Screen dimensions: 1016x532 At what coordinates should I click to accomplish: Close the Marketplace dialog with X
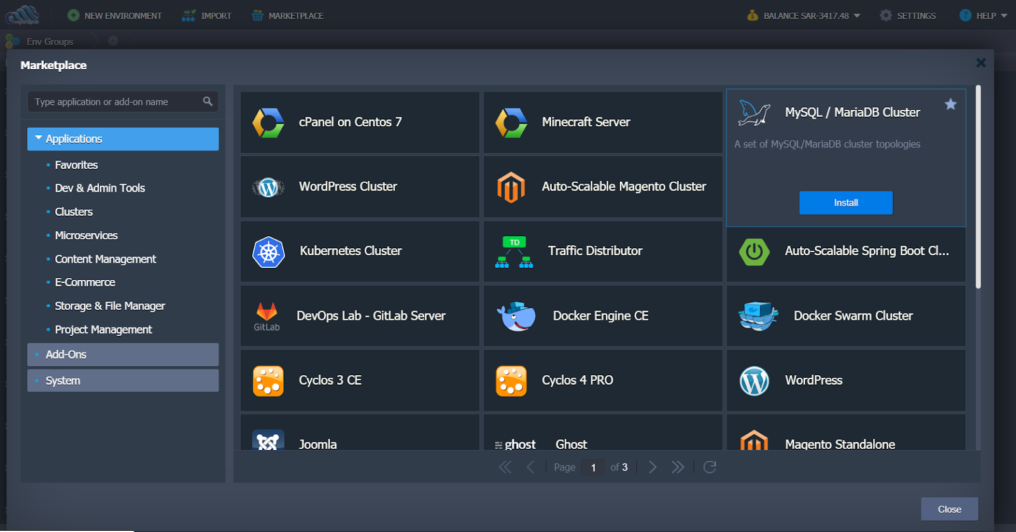tap(981, 63)
